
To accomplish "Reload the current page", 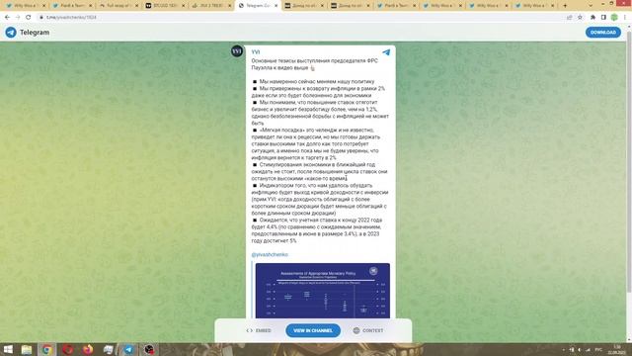I will click(29, 18).
